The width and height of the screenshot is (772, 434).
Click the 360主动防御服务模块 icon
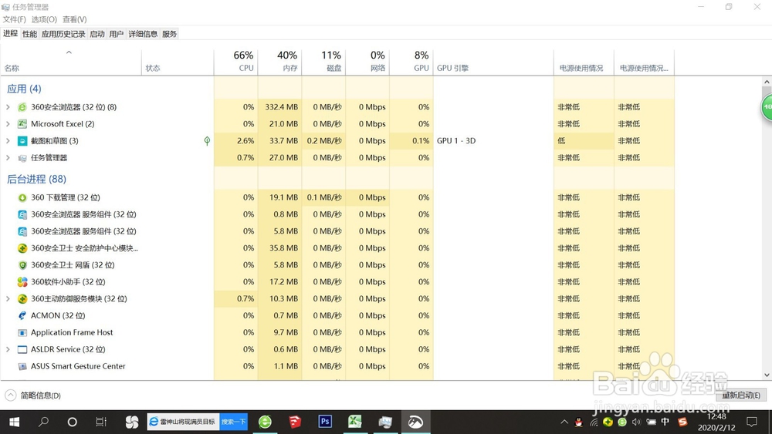point(22,299)
